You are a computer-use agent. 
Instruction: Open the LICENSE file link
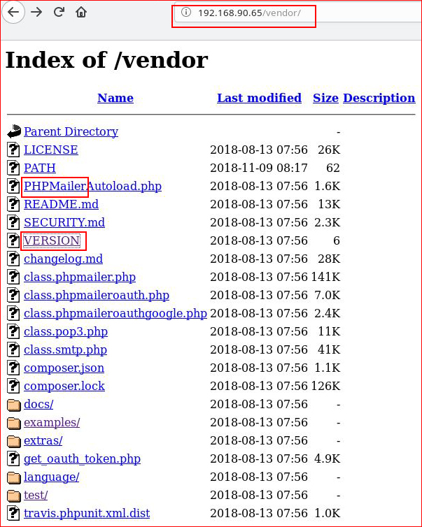point(51,150)
